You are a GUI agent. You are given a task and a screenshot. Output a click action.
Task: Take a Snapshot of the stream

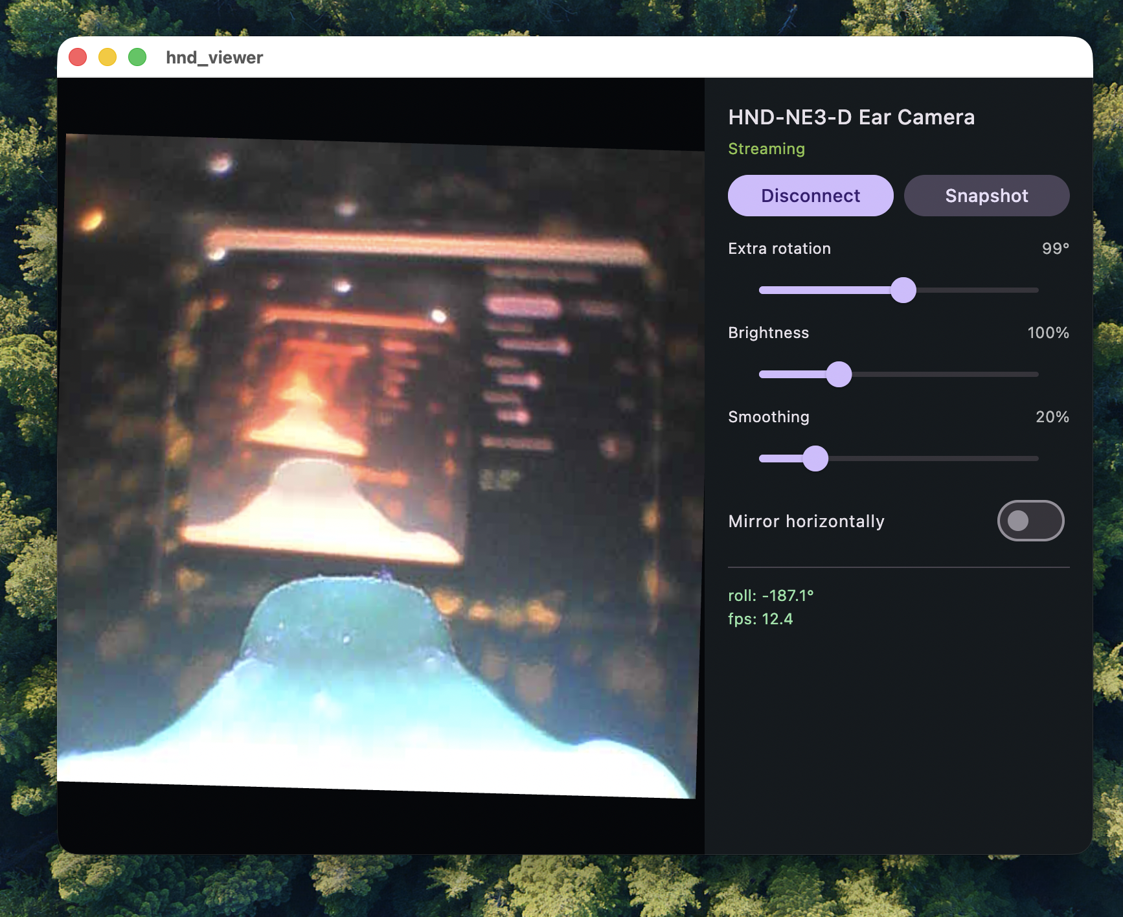click(986, 196)
